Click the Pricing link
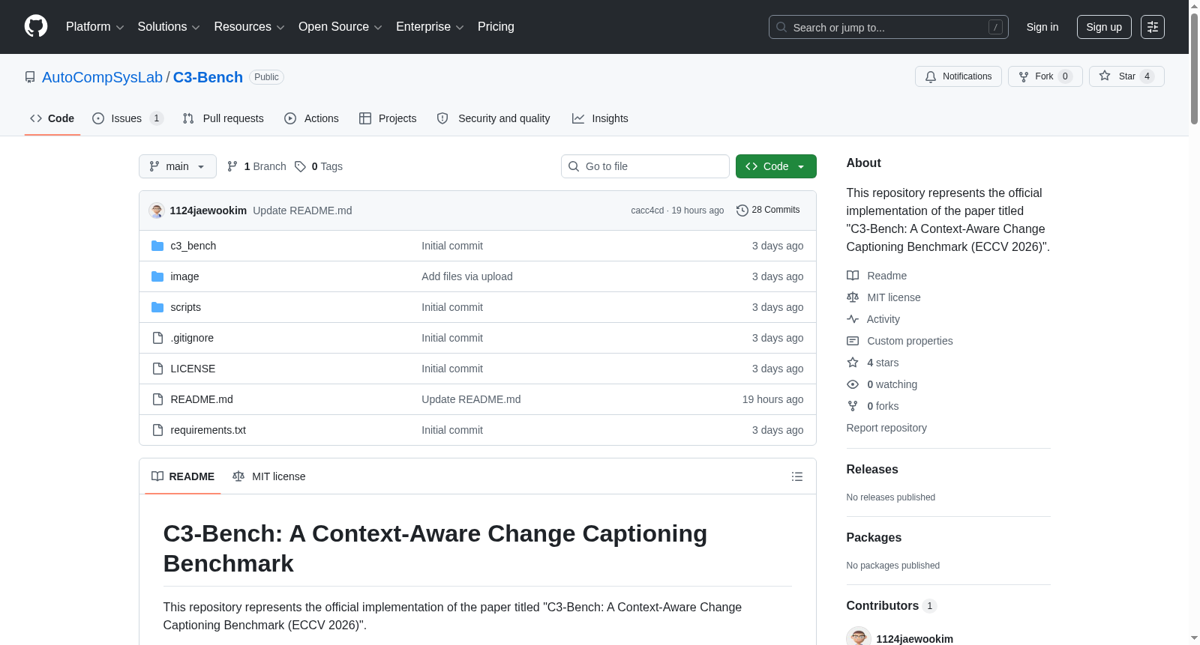This screenshot has width=1200, height=645. (x=496, y=27)
